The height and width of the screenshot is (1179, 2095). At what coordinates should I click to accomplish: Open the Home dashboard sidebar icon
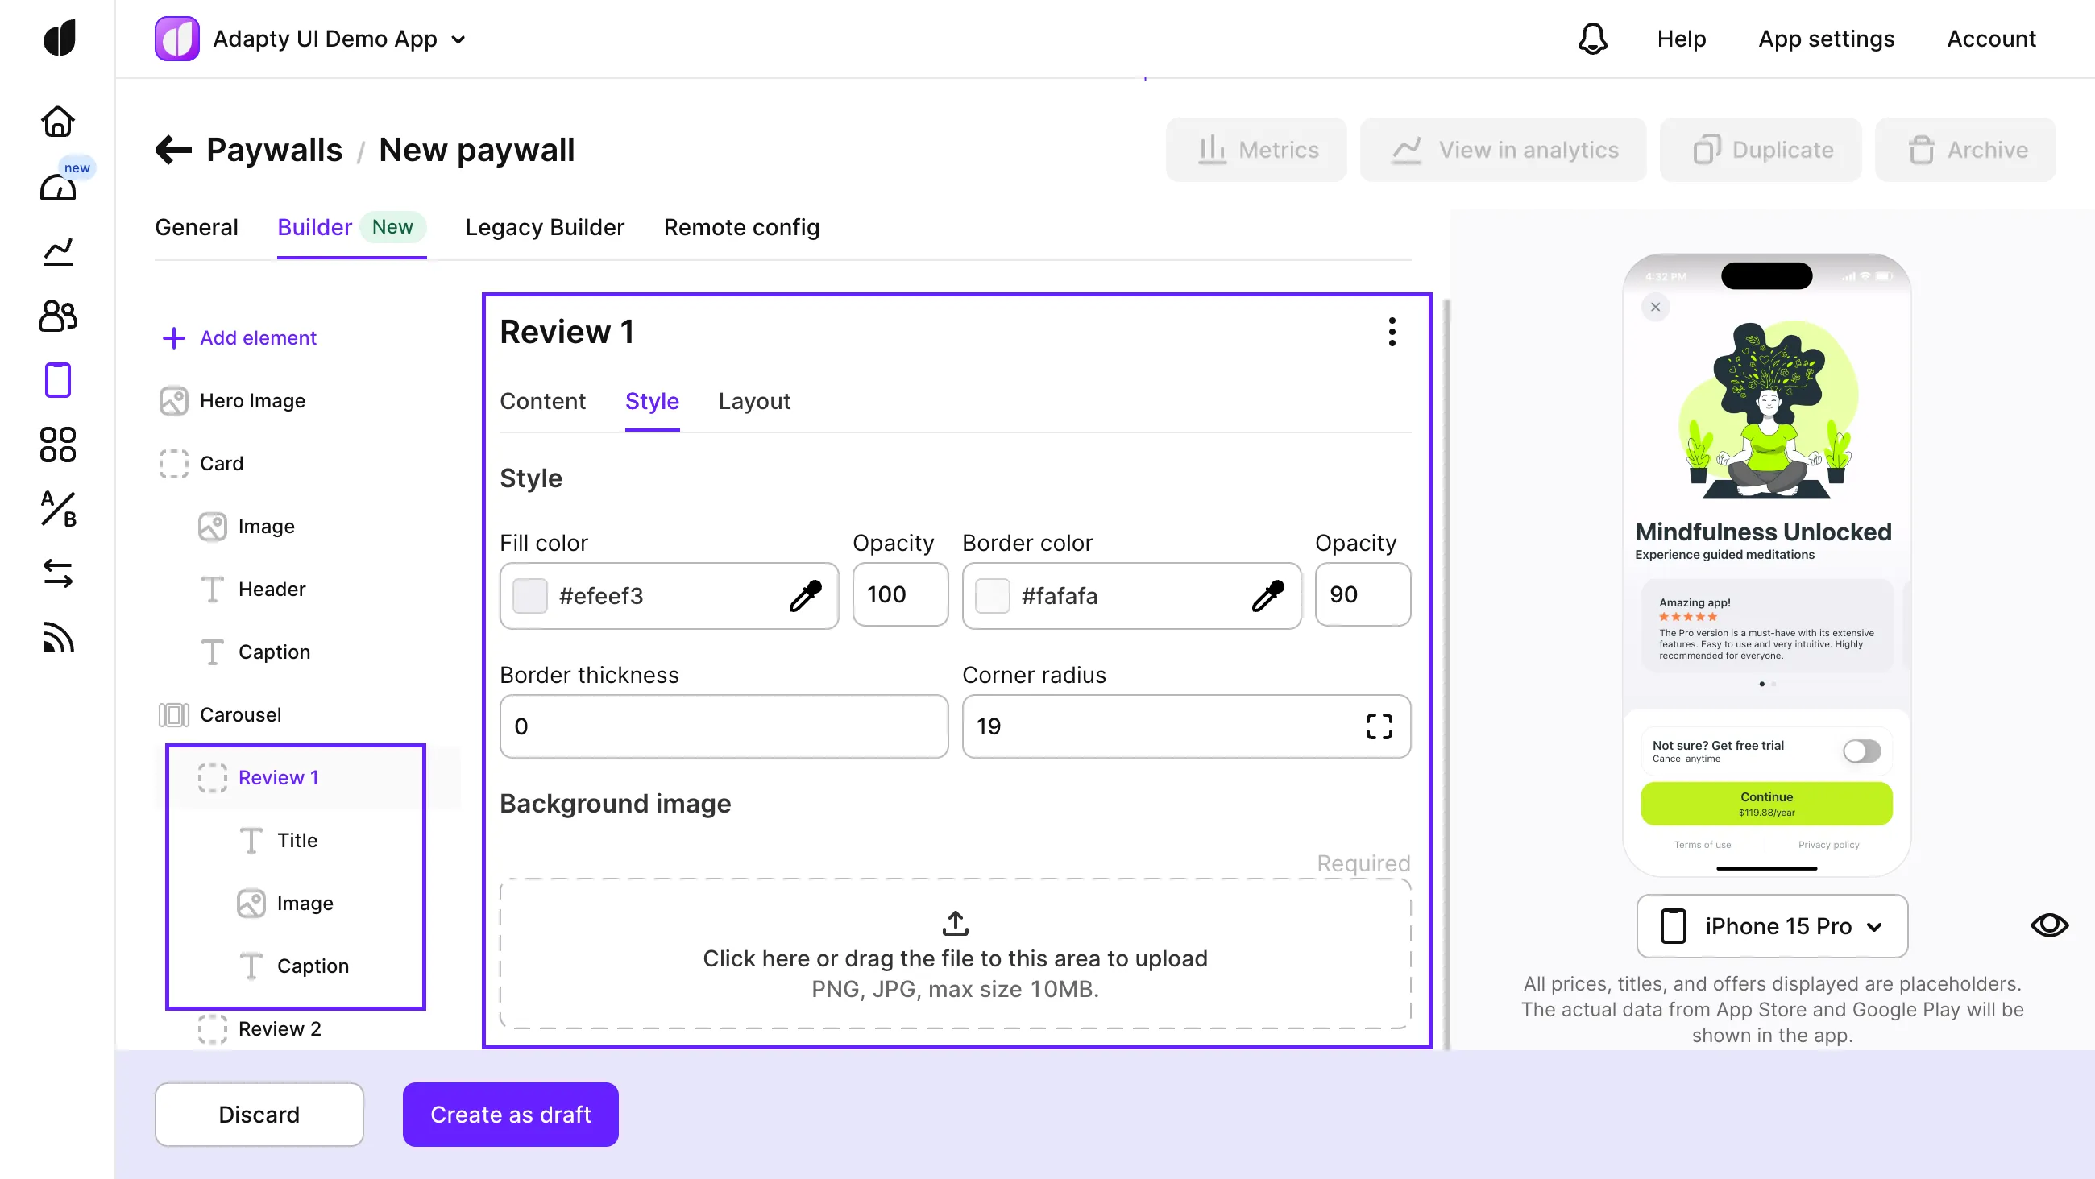click(x=58, y=122)
